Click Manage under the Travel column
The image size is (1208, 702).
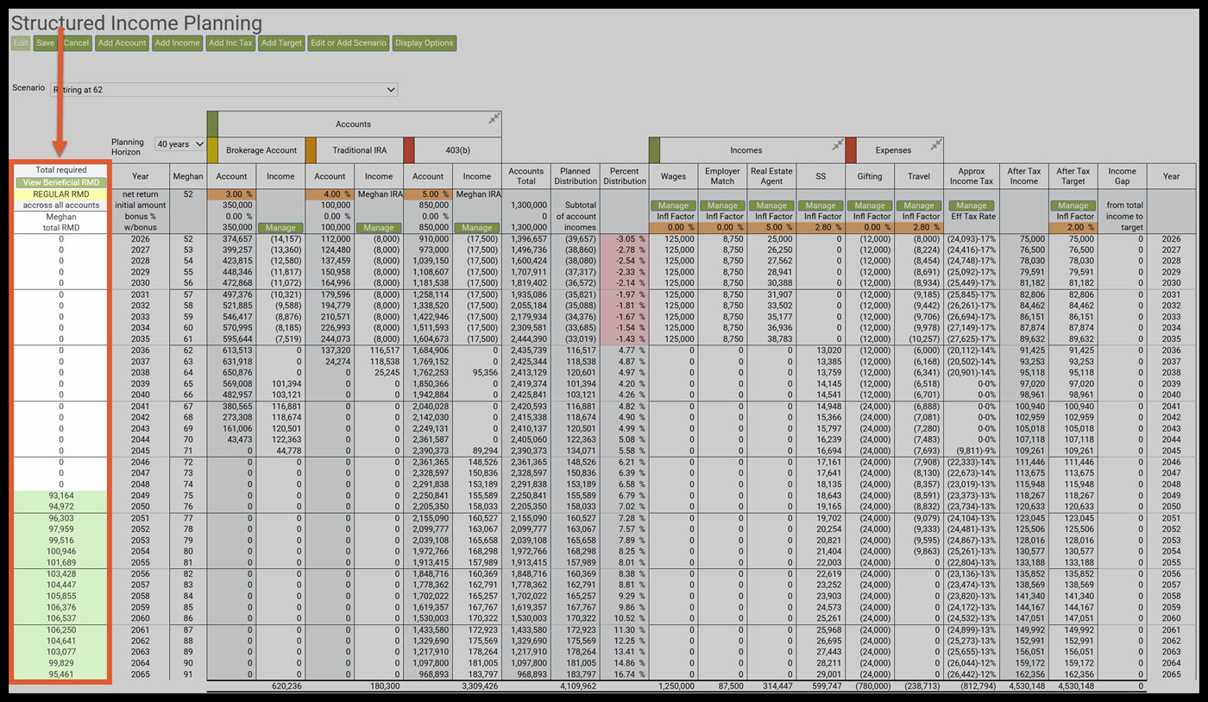(919, 206)
